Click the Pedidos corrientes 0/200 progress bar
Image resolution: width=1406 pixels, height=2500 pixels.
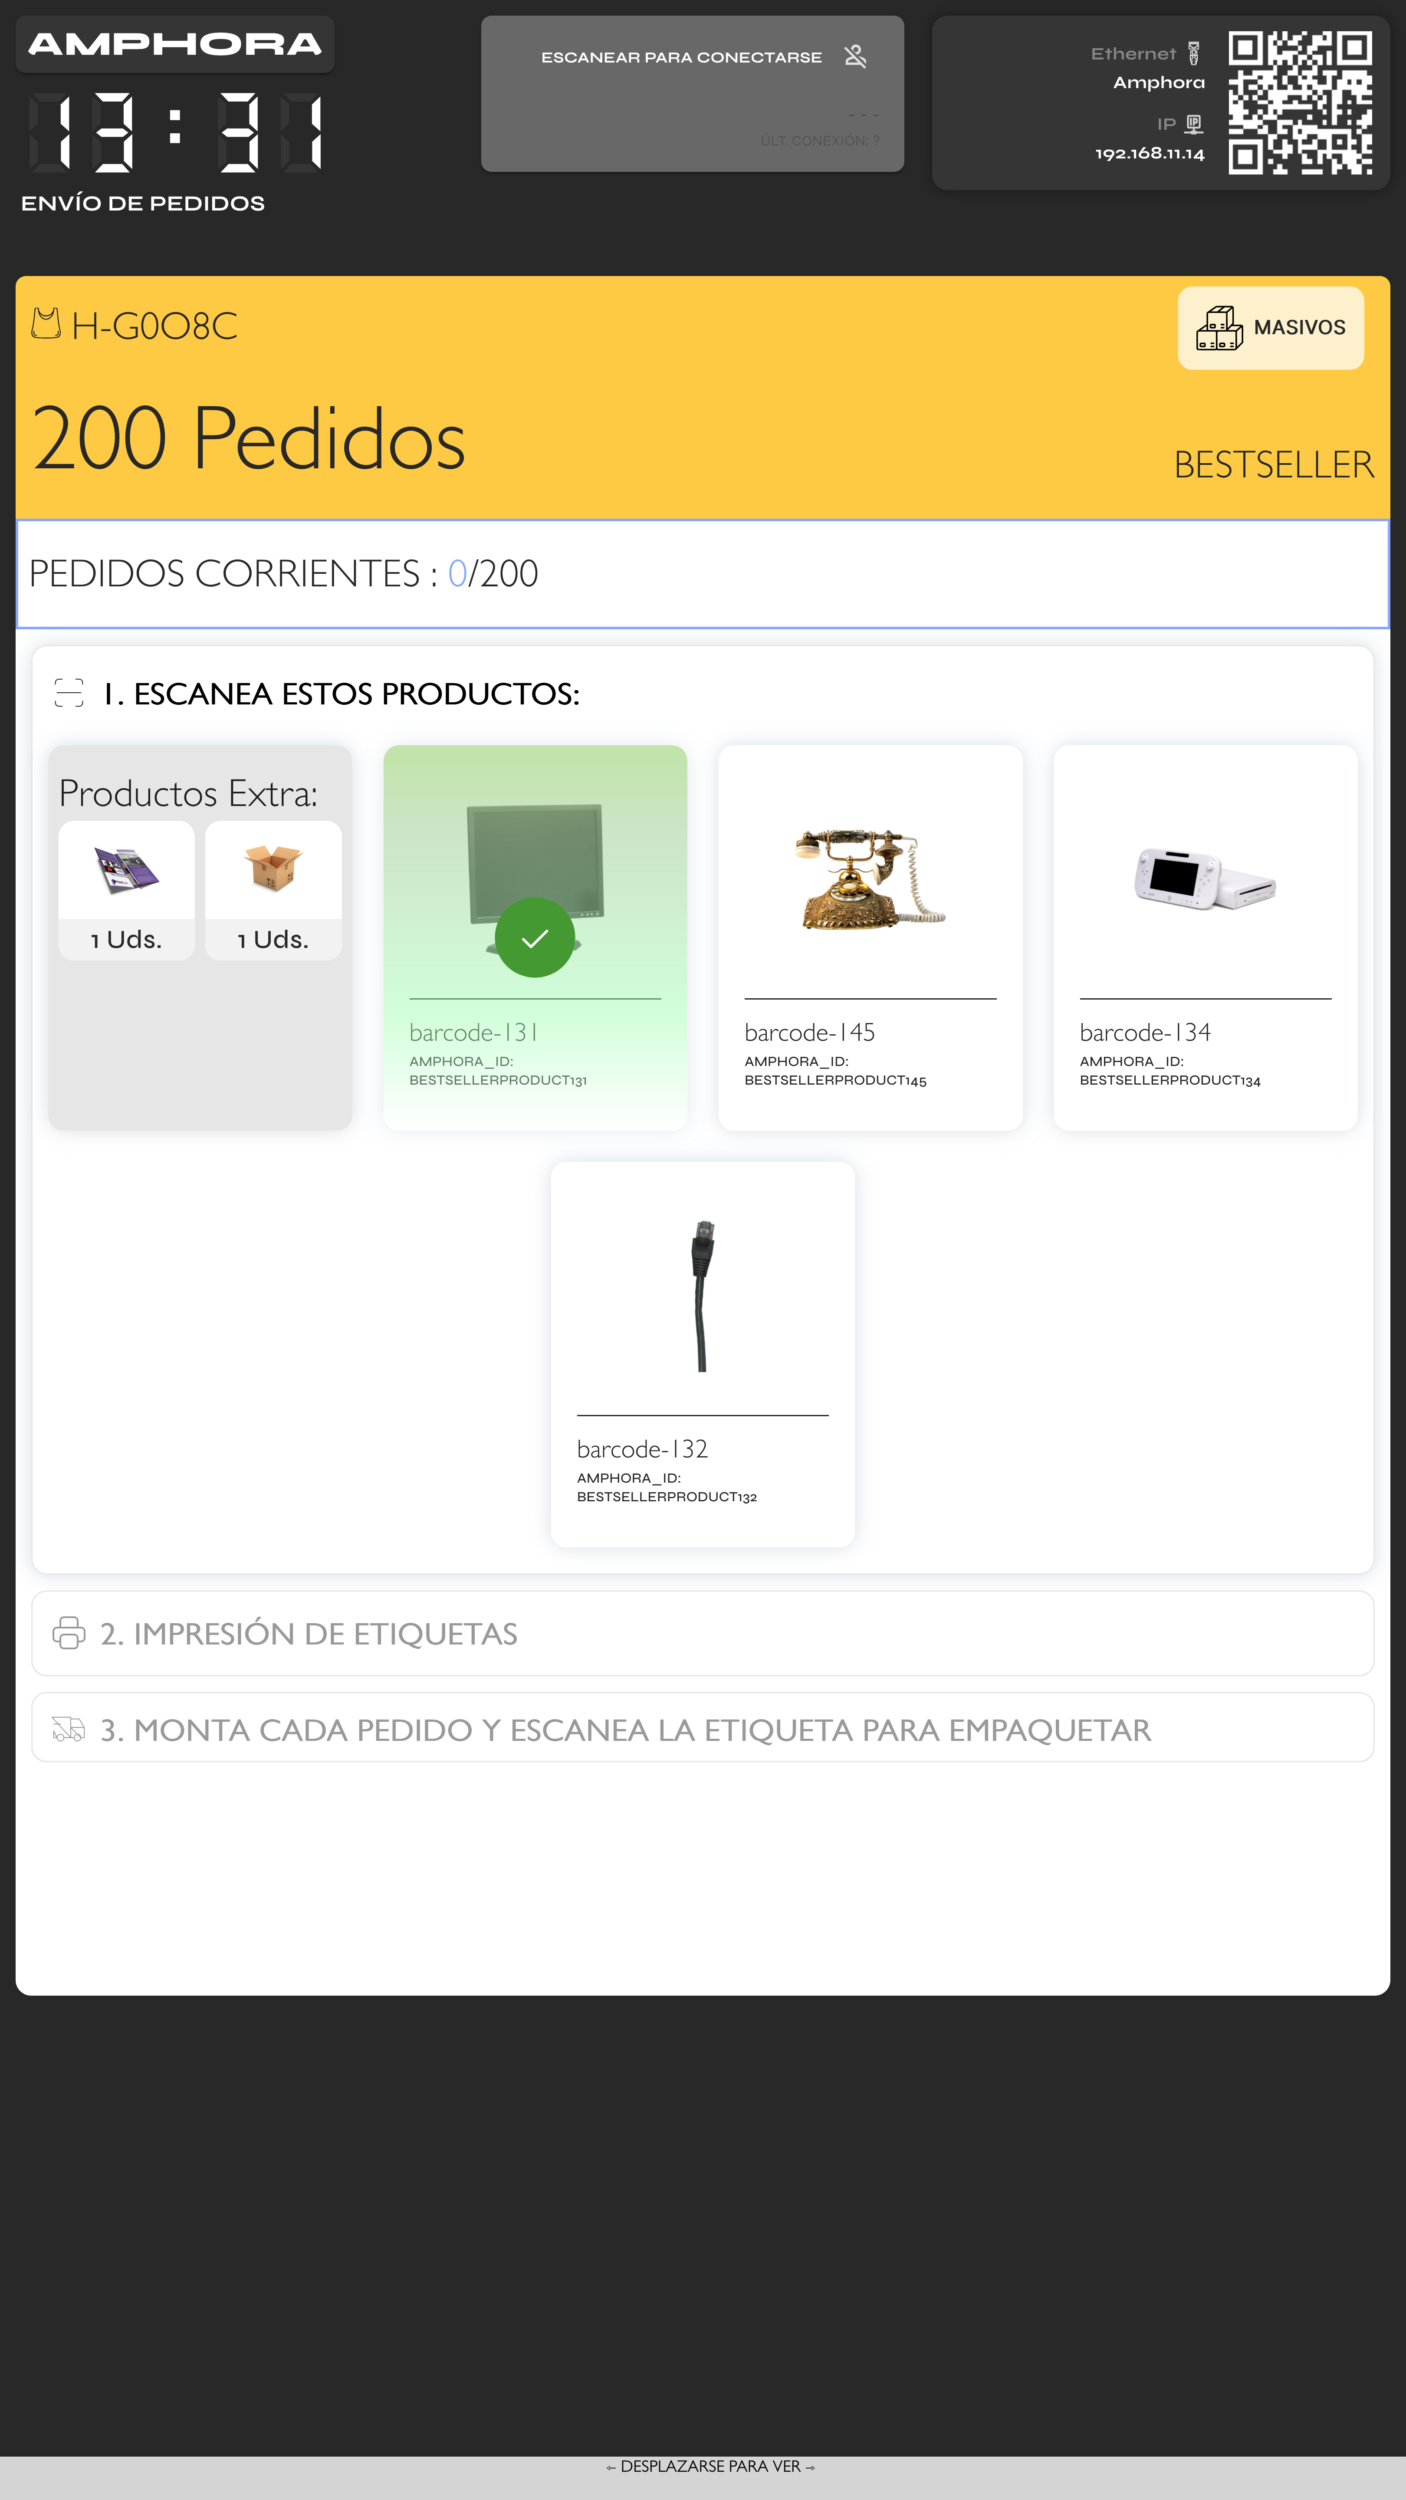point(703,573)
